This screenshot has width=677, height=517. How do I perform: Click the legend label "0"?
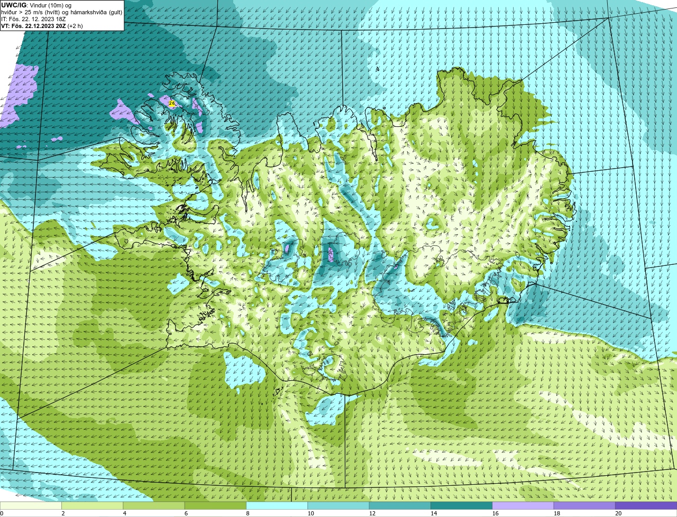[2, 513]
